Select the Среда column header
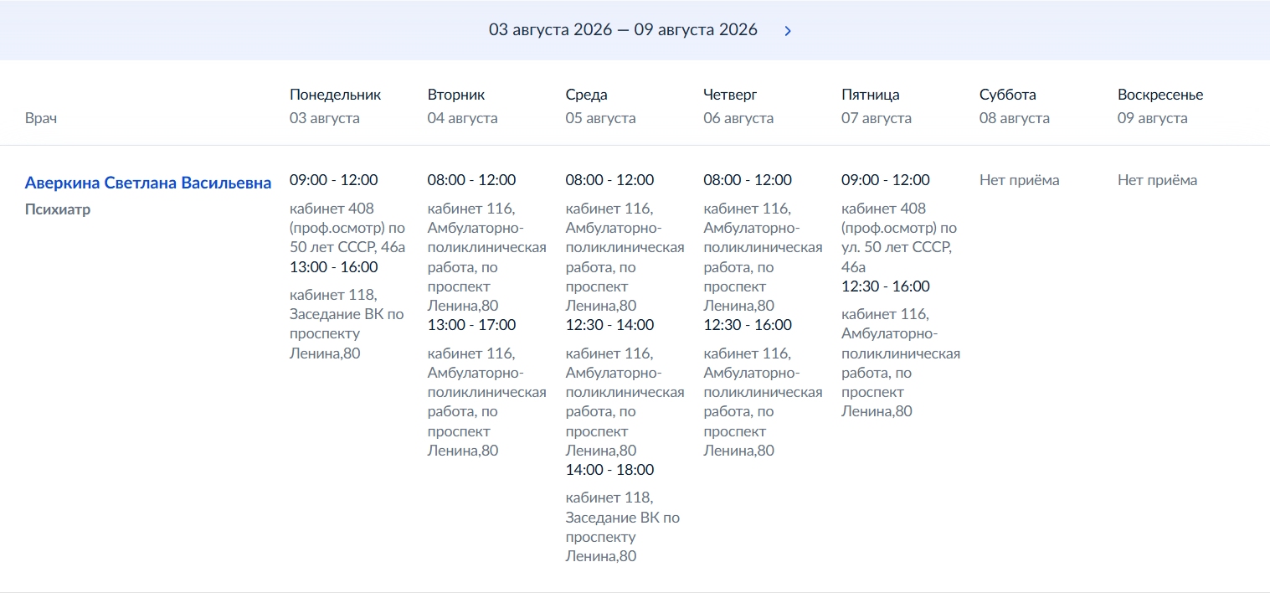 click(x=586, y=95)
